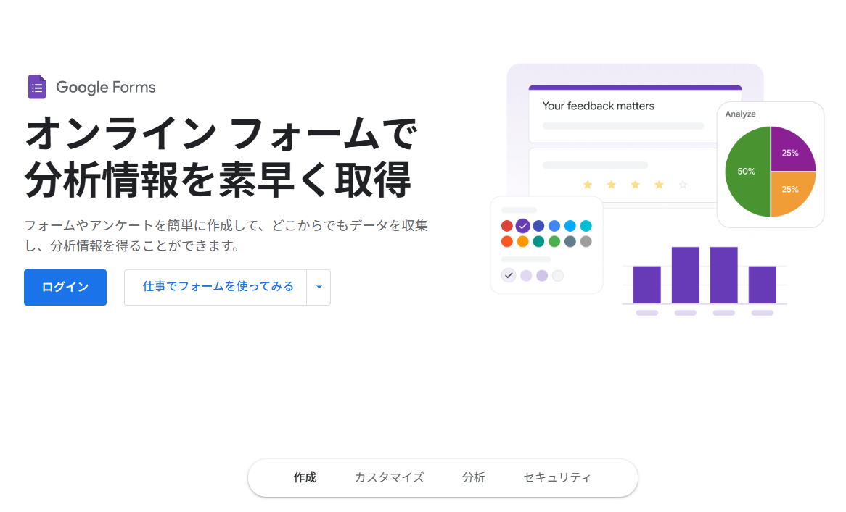Click the heading オンライン フォームで分析情報を素早く取得
846x512 pixels.
coord(221,156)
